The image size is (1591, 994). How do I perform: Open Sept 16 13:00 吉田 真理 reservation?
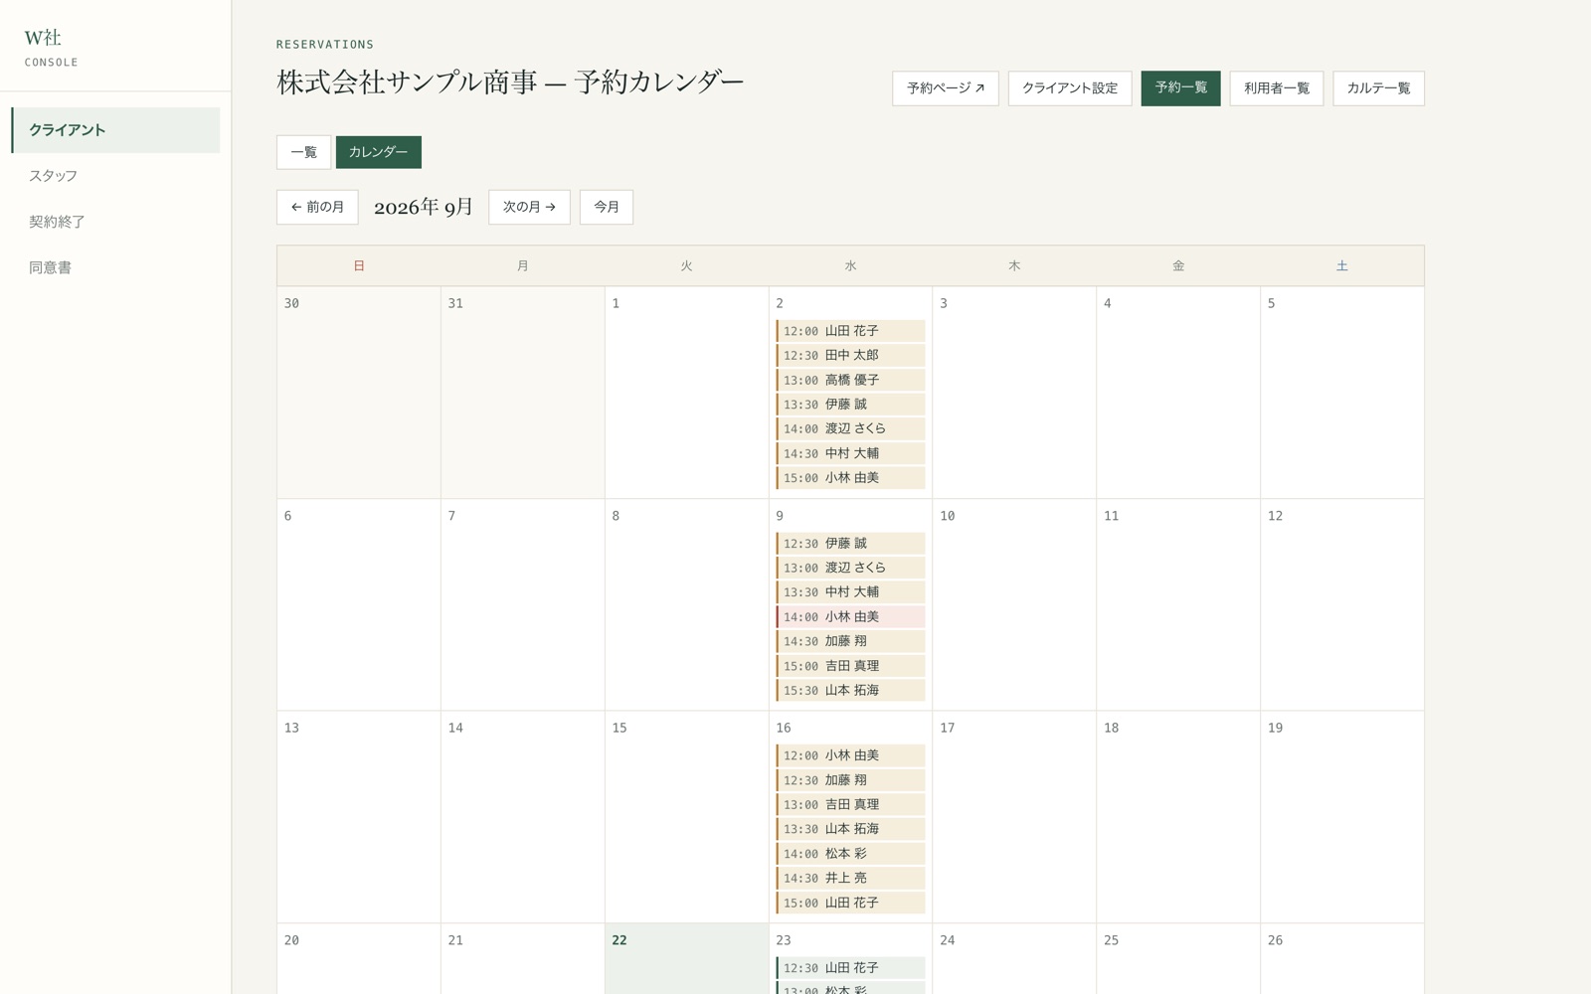[850, 804]
